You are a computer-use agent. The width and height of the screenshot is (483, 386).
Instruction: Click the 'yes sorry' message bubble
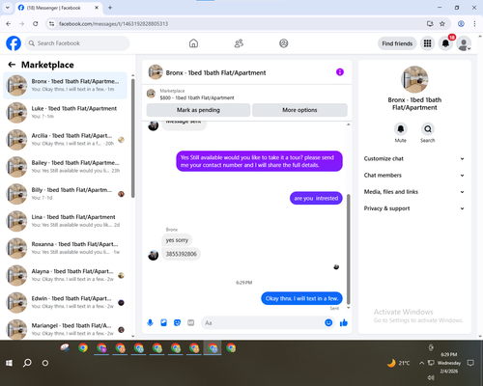coord(177,240)
